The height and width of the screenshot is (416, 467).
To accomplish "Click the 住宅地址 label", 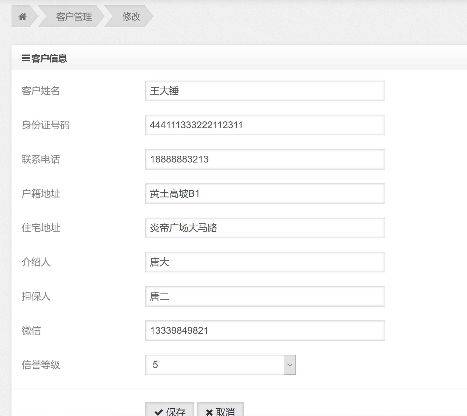I will [41, 228].
